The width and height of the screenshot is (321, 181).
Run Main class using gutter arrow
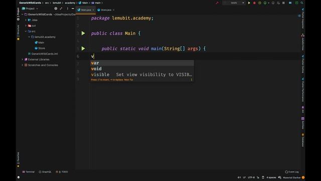click(83, 33)
